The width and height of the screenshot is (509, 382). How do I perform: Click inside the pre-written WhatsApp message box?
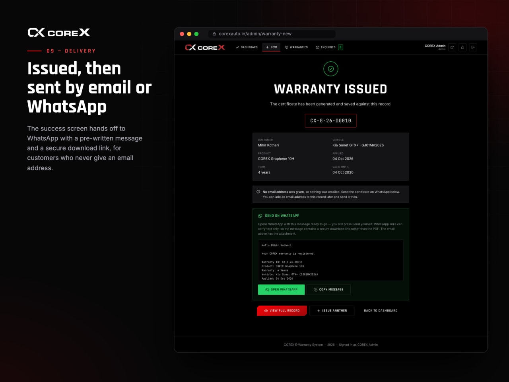pyautogui.click(x=331, y=260)
